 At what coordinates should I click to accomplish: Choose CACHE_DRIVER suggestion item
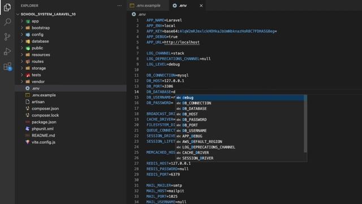(x=240, y=152)
